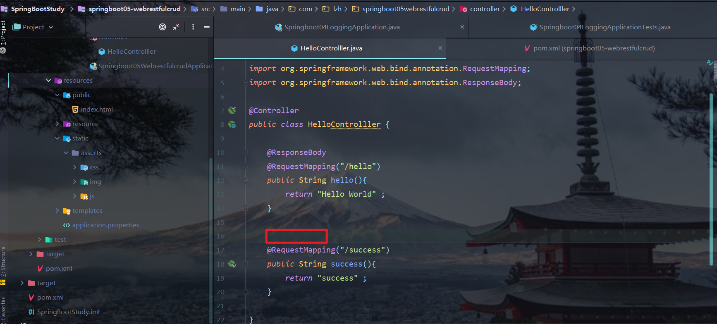Expand the inner target folder above pom.xml
The image size is (717, 324).
[x=31, y=254]
